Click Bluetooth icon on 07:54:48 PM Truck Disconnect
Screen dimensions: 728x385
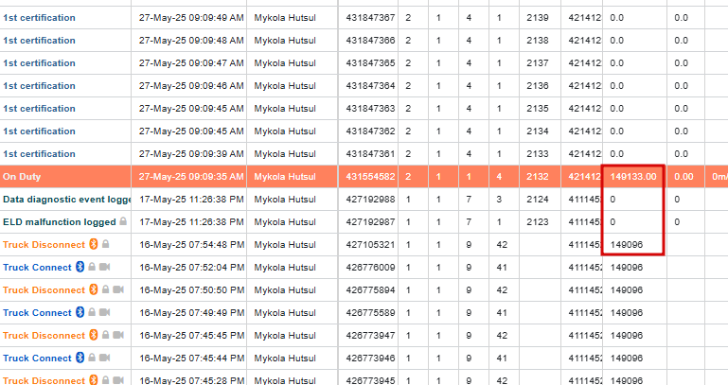(94, 244)
